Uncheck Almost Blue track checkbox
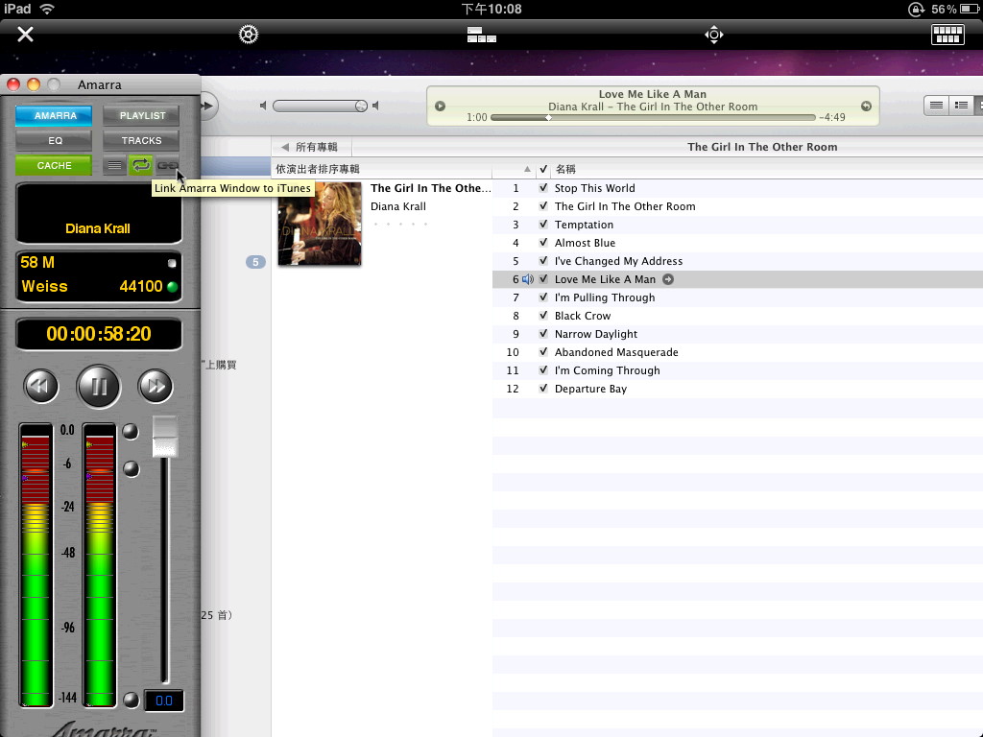Viewport: 983px width, 737px height. click(543, 243)
